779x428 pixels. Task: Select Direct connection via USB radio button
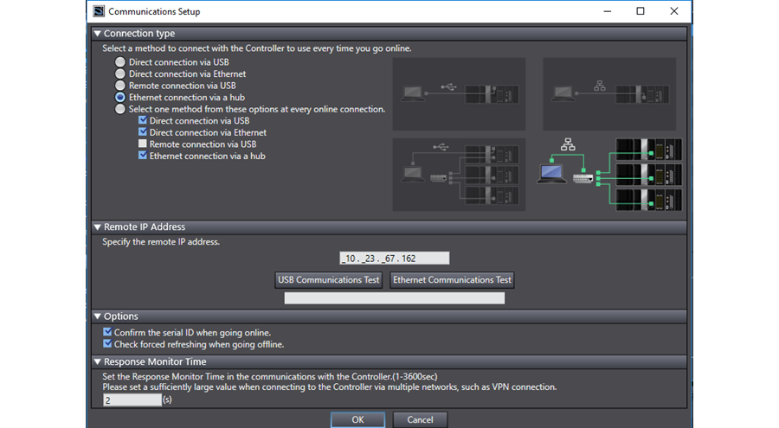(x=120, y=63)
